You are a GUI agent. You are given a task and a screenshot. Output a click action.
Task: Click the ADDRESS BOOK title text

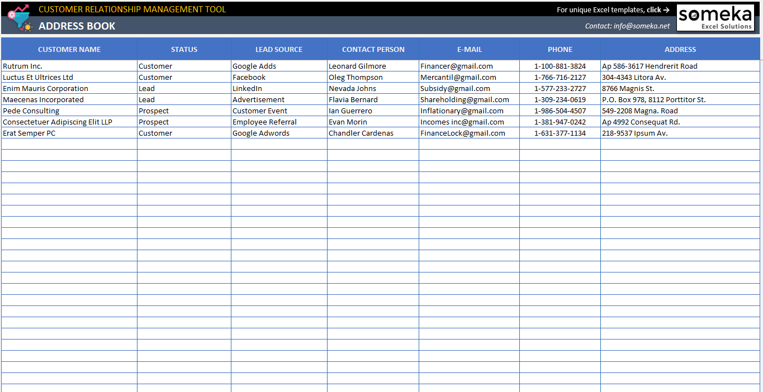tap(74, 26)
